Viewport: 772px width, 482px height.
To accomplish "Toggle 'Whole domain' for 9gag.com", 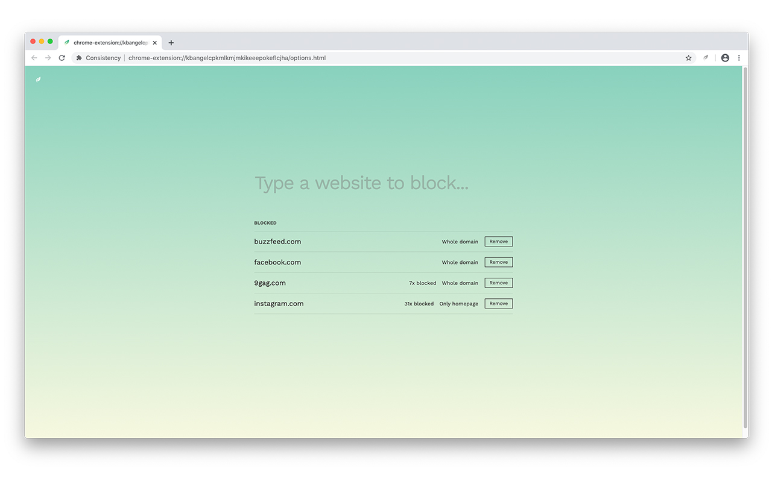I will point(460,283).
